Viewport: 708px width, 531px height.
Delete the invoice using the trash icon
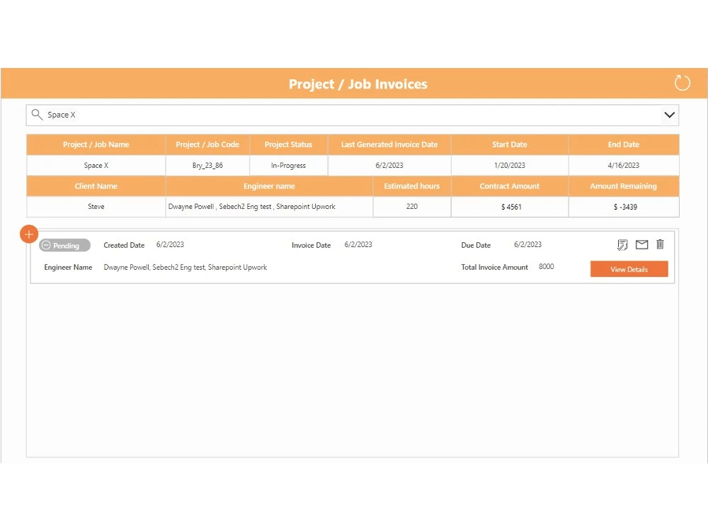[660, 244]
